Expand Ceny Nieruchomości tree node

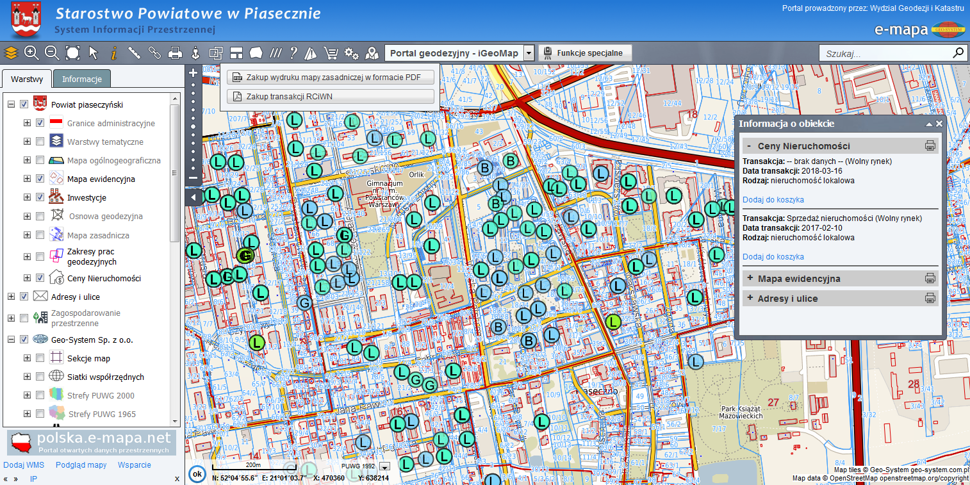pos(27,278)
